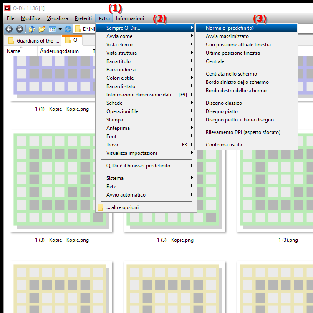The image size is (313, 313).
Task: Select Normale (predefinito) option
Action: tap(246, 28)
